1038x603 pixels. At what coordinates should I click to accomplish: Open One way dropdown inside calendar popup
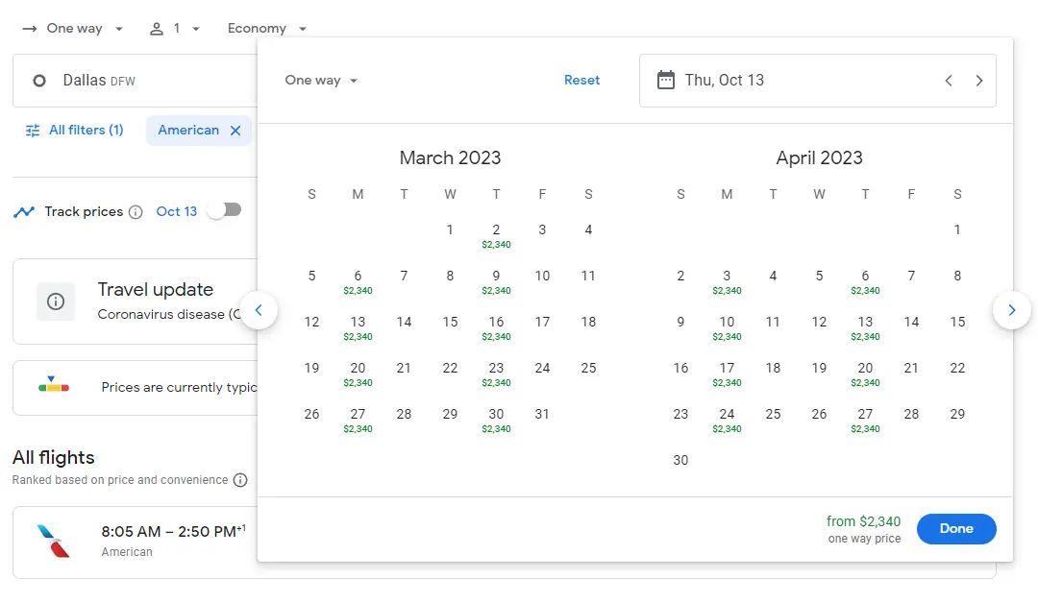click(x=321, y=81)
